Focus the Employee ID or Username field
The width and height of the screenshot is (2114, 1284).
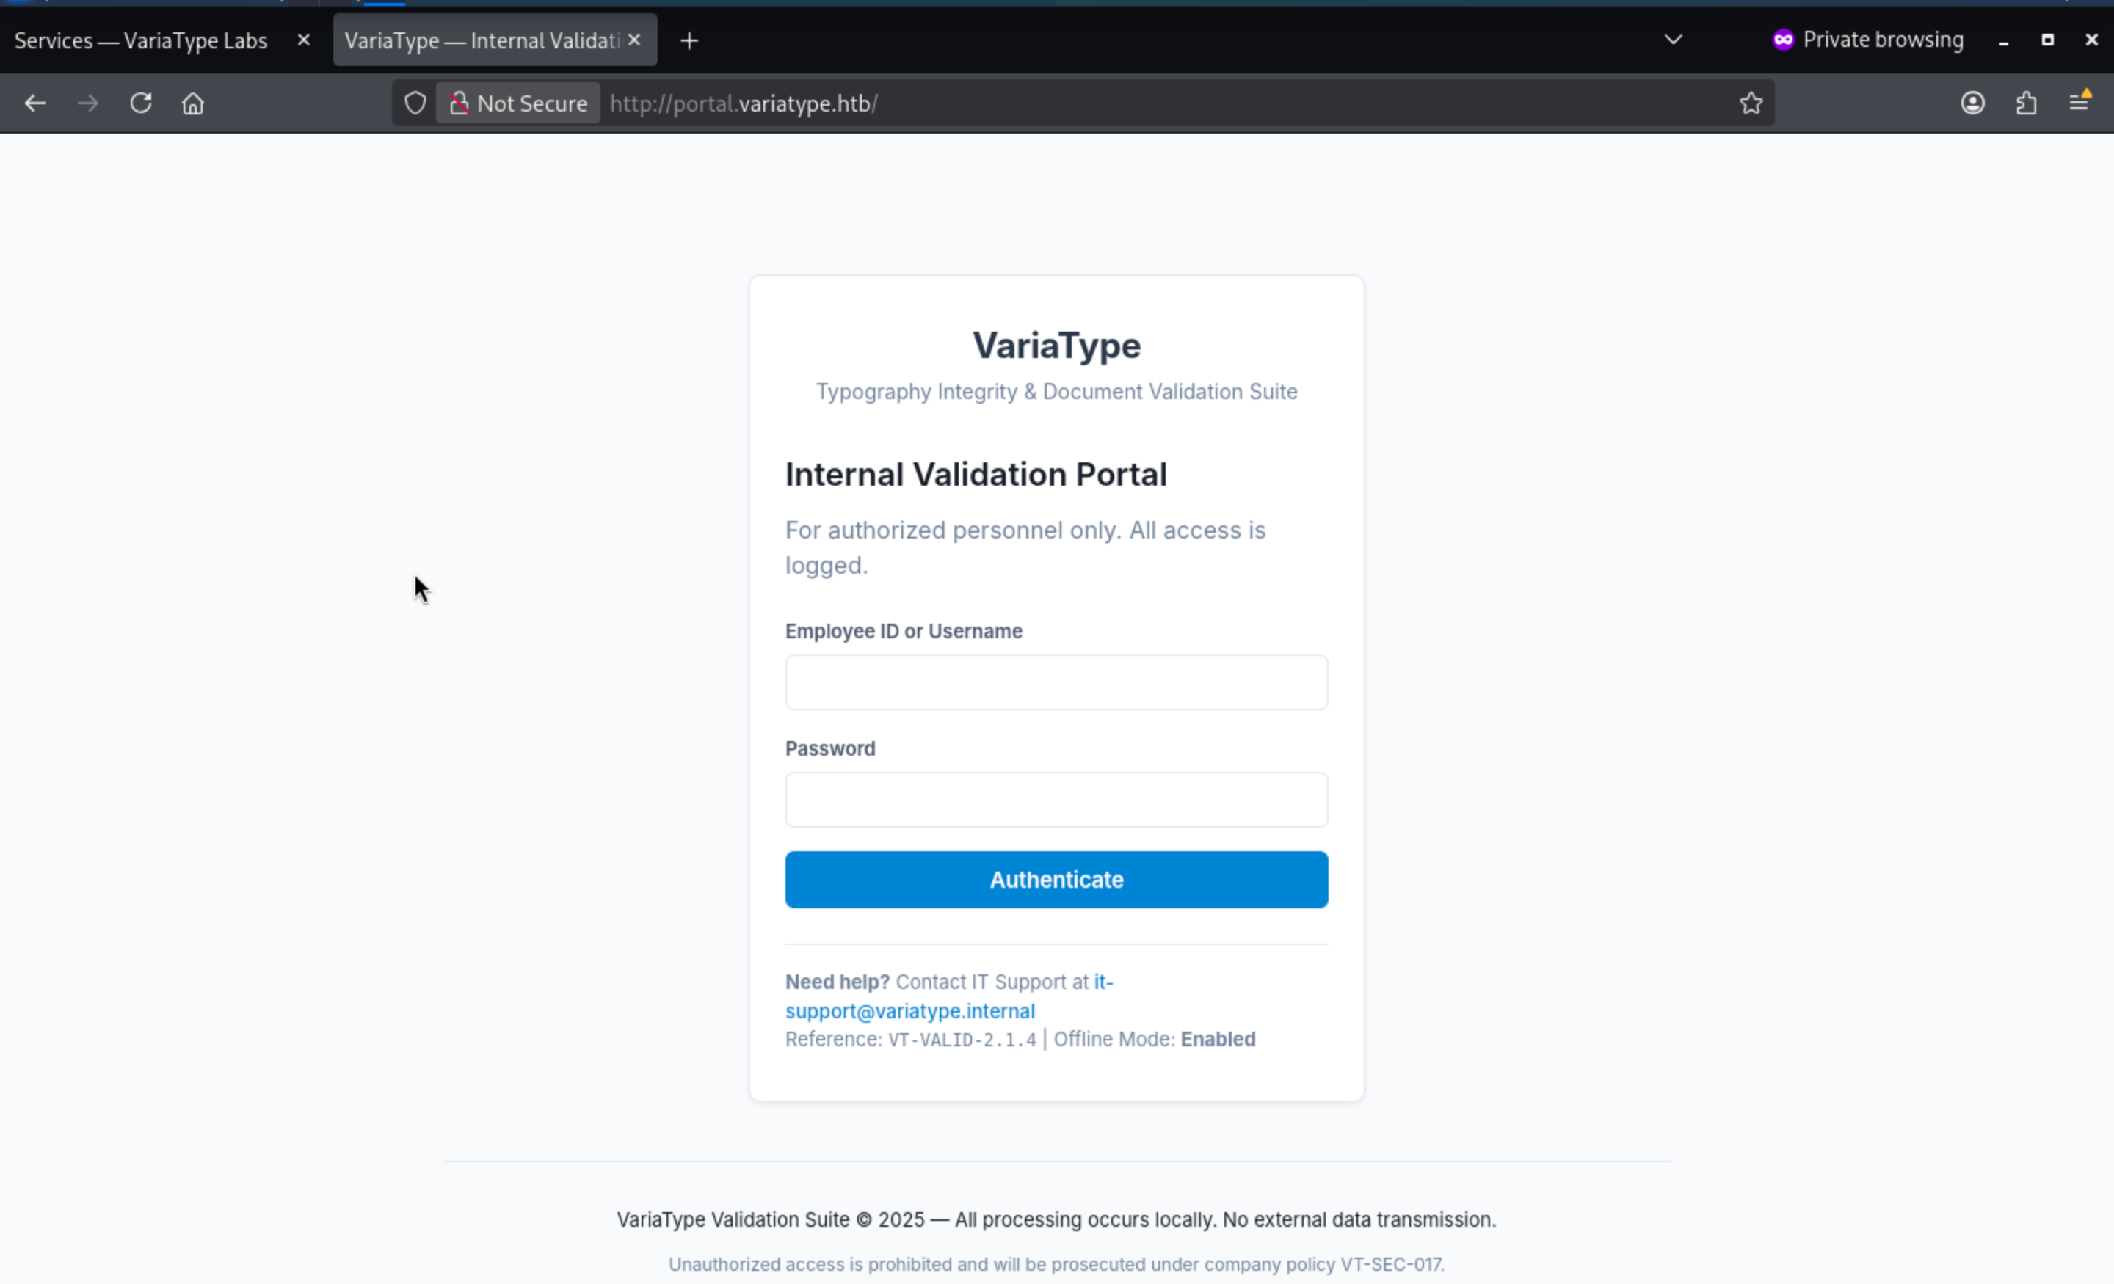coord(1056,683)
